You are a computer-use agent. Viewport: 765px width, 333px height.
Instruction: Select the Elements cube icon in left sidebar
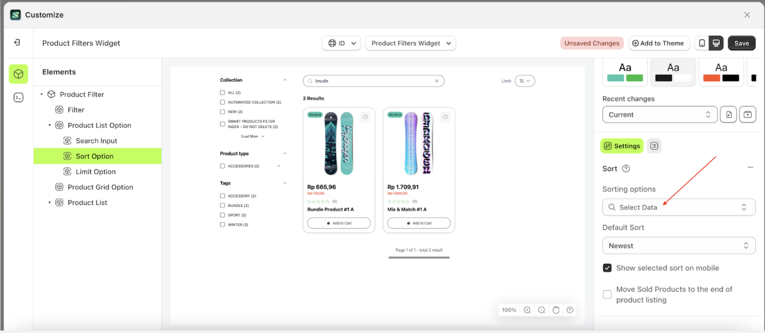[x=18, y=74]
